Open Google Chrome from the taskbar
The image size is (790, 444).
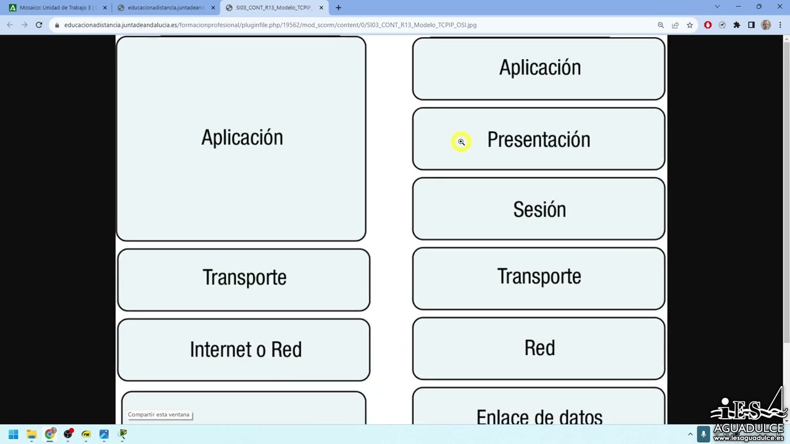50,434
